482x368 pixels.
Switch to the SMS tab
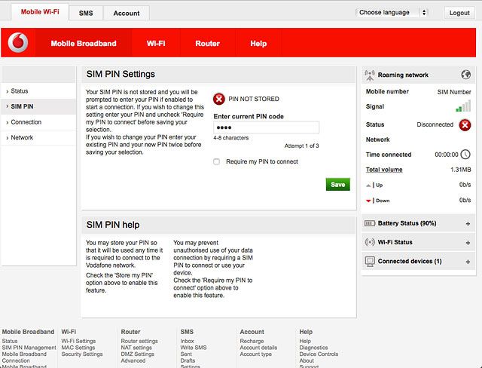pyautogui.click(x=86, y=13)
